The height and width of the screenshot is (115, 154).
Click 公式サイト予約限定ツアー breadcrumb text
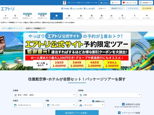[36, 28]
